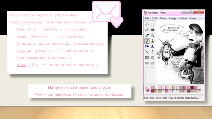Viewport: 212px width, 119px height.
Task: Open the Colors menu
Action: point(183,18)
